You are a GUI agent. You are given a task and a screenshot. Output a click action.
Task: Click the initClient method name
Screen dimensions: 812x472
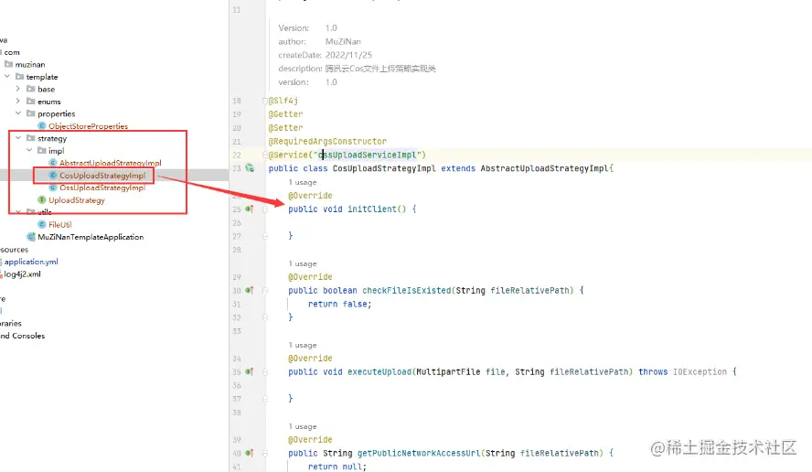point(372,209)
